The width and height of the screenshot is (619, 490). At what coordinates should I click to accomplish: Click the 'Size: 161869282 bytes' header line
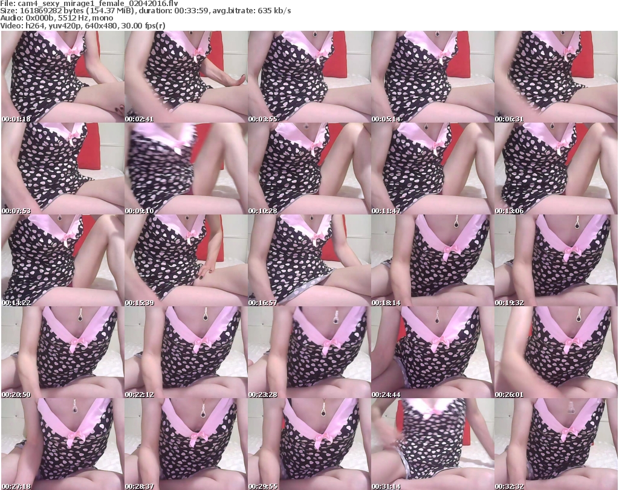(x=146, y=11)
